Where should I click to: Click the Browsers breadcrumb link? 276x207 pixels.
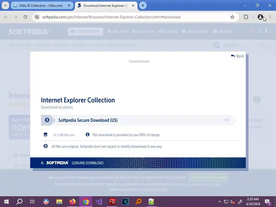click(x=80, y=45)
